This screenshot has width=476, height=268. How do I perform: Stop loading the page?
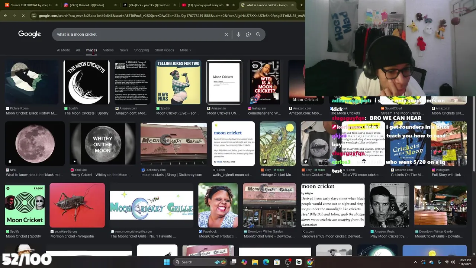(x=23, y=16)
